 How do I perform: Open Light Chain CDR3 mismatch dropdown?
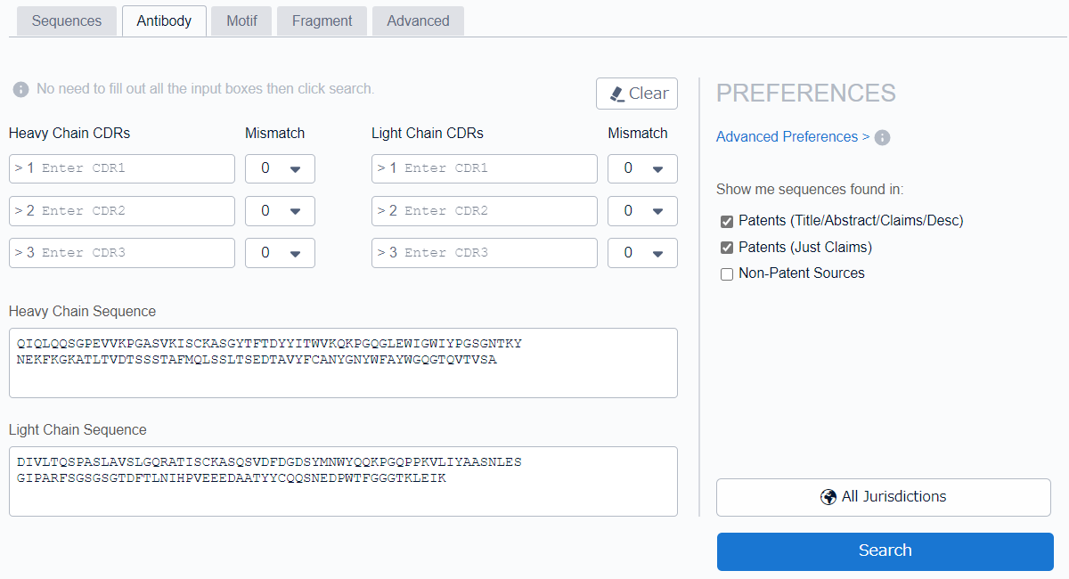click(642, 253)
